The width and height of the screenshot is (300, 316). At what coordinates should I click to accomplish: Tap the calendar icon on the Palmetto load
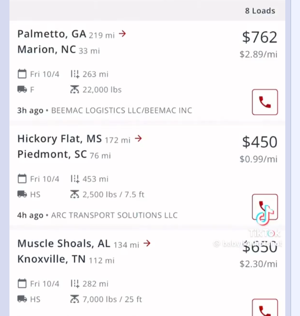tap(22, 74)
